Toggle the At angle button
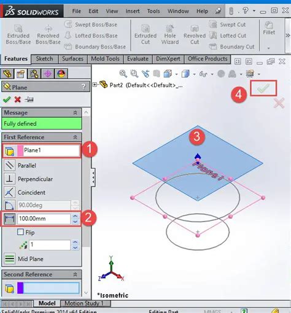 tap(9, 205)
